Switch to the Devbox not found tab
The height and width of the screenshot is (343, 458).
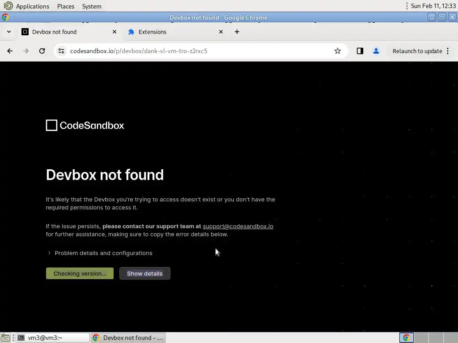[x=69, y=32]
